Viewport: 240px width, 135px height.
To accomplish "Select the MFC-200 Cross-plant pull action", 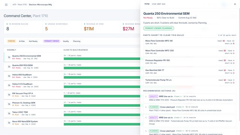I will point(190,132).
